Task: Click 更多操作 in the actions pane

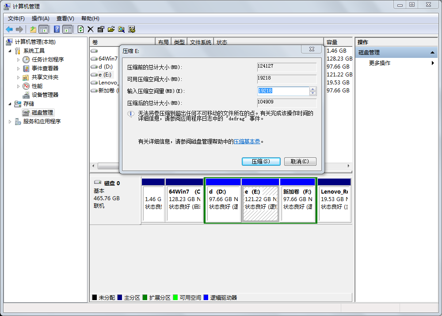Action: (380, 63)
